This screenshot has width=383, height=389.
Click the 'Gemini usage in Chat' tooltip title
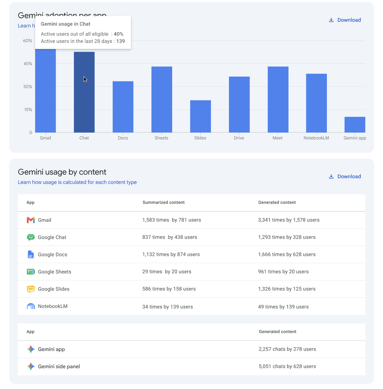click(x=66, y=24)
